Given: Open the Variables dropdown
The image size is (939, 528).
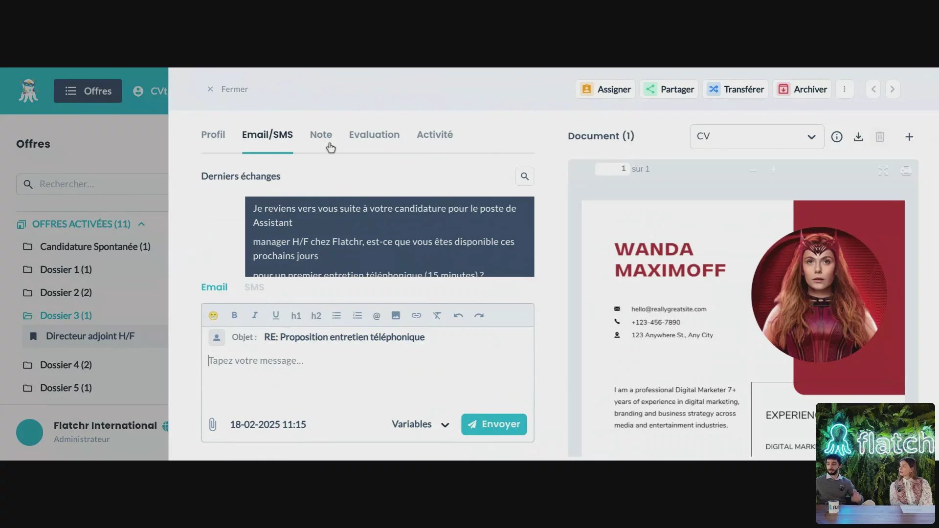Looking at the screenshot, I should pyautogui.click(x=421, y=424).
